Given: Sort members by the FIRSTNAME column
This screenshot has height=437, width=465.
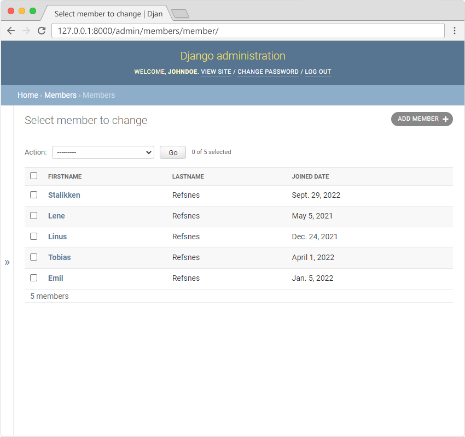Looking at the screenshot, I should click(x=65, y=176).
